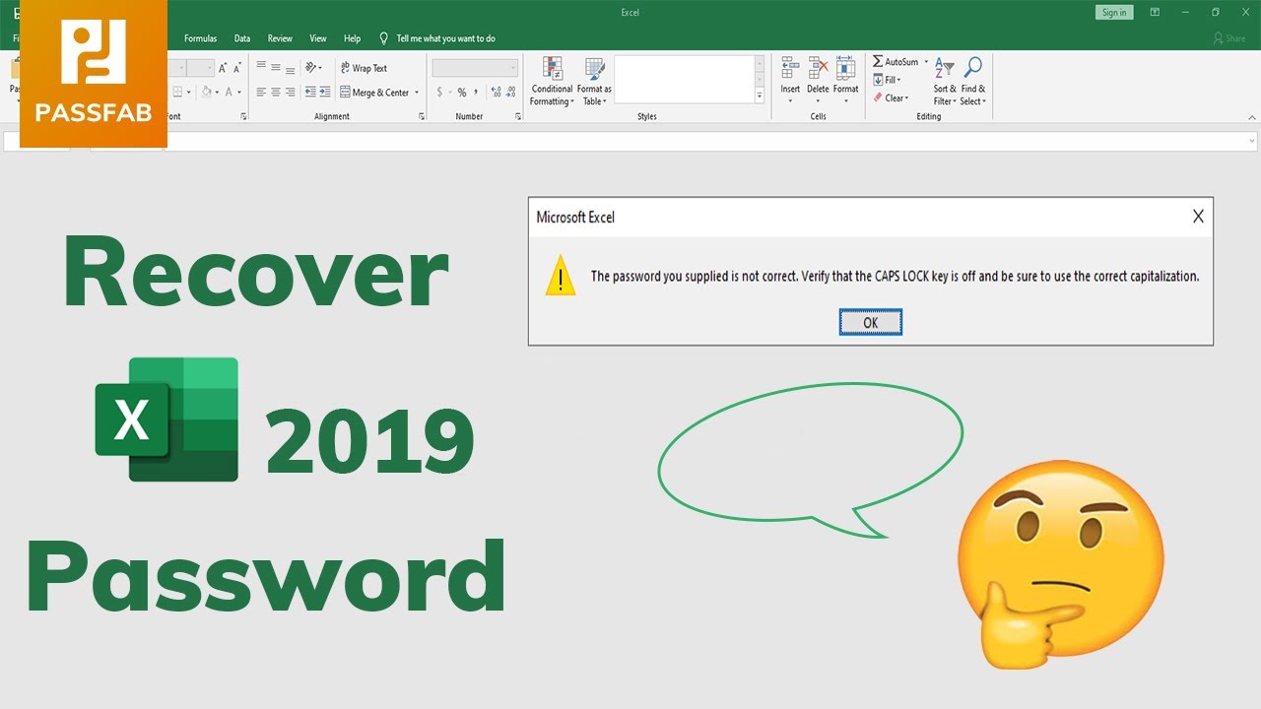Open the Formulas ribbon tab
The height and width of the screenshot is (709, 1261).
click(x=200, y=38)
